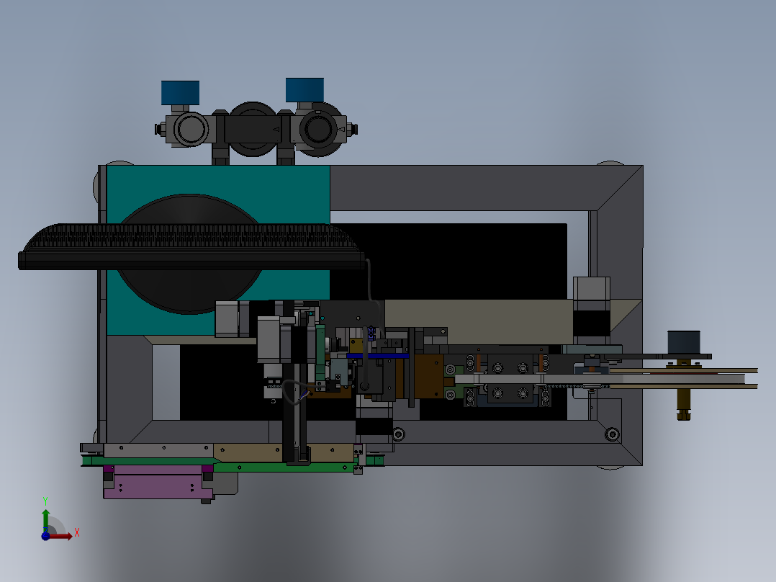Screen dimensions: 776x582
Task: Select the left blue knob on top
Action: [x=180, y=93]
